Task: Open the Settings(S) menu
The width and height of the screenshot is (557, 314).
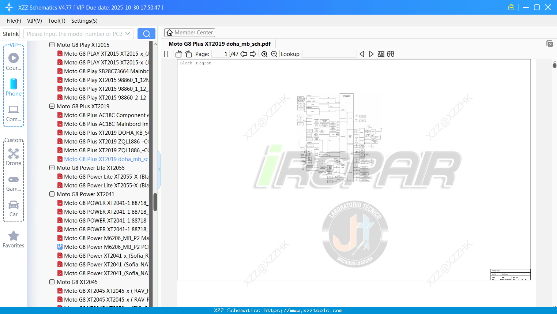Action: [84, 21]
